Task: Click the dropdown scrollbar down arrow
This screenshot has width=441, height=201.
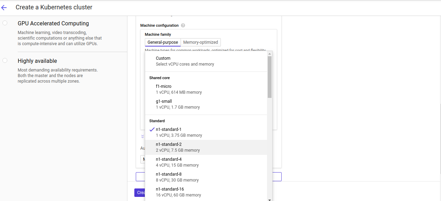Action: pyautogui.click(x=269, y=200)
